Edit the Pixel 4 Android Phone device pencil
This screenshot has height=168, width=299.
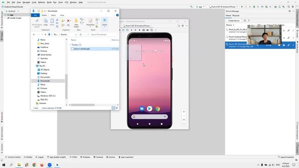[289, 38]
